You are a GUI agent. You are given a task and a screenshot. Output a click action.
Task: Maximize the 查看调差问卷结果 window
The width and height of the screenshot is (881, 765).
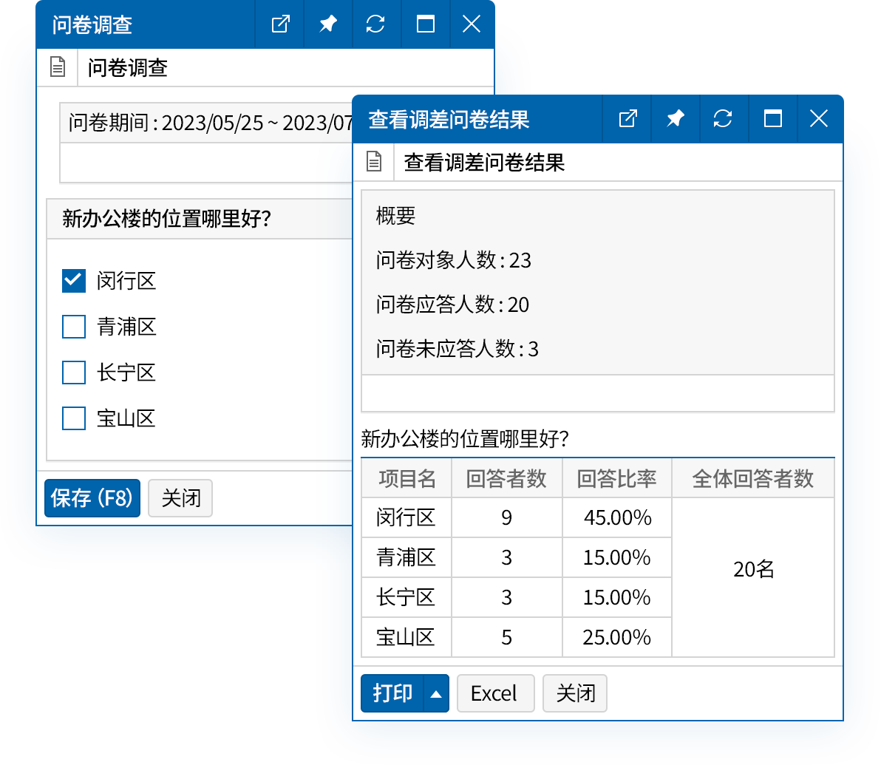pyautogui.click(x=772, y=119)
